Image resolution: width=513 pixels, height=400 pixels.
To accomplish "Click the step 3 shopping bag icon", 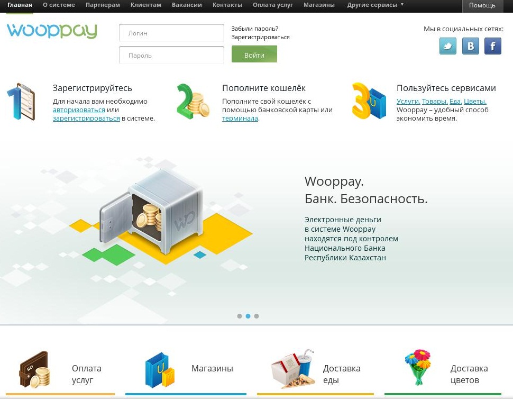I will (369, 101).
